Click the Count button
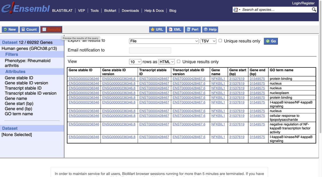 click(x=29, y=29)
